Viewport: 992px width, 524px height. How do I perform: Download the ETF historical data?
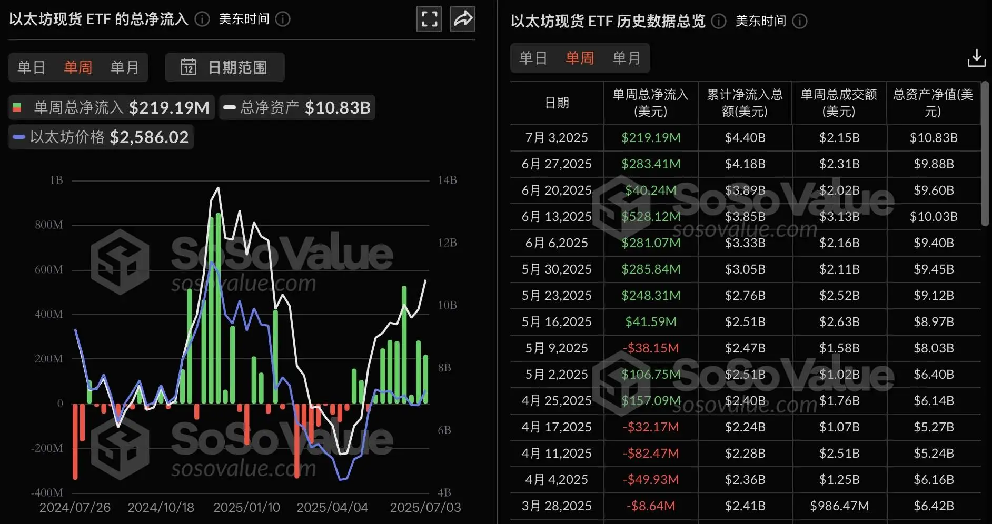977,58
